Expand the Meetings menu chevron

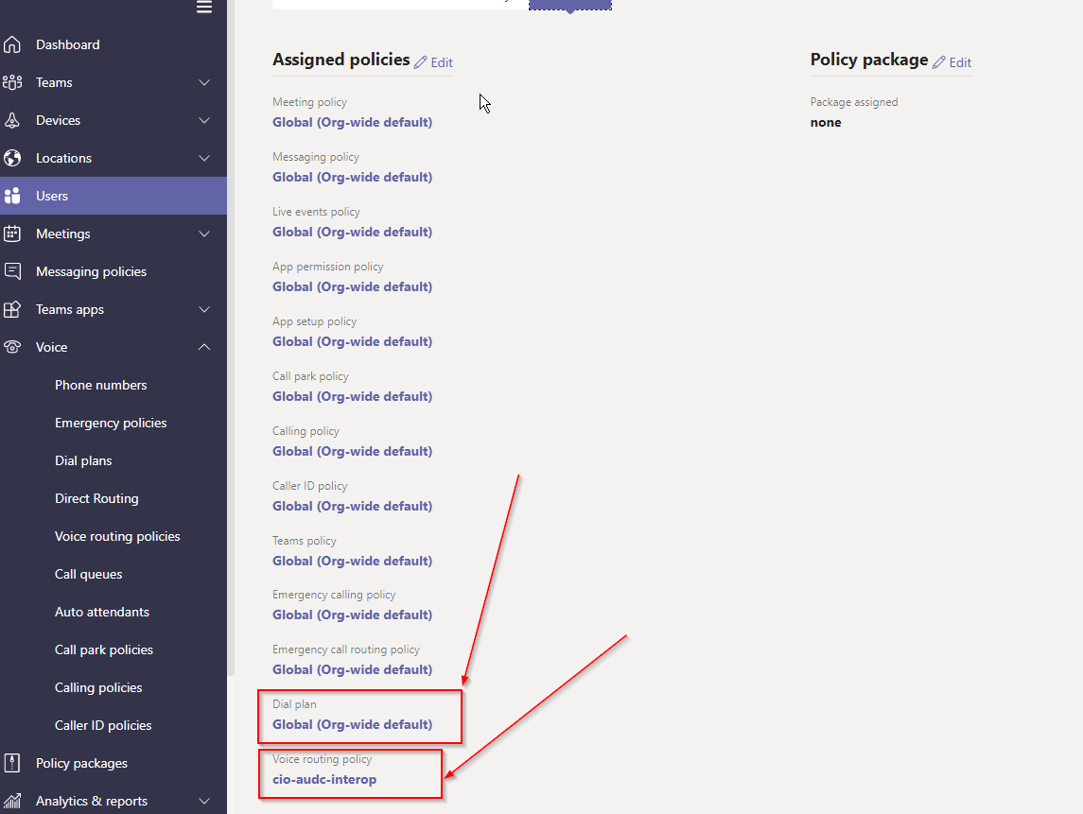(x=204, y=234)
